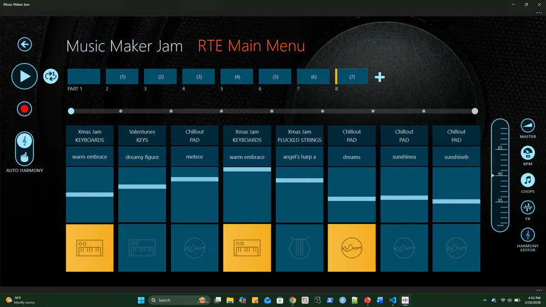
Task: Toggle first warm embrace keyboard track icon
Action: [x=90, y=248]
